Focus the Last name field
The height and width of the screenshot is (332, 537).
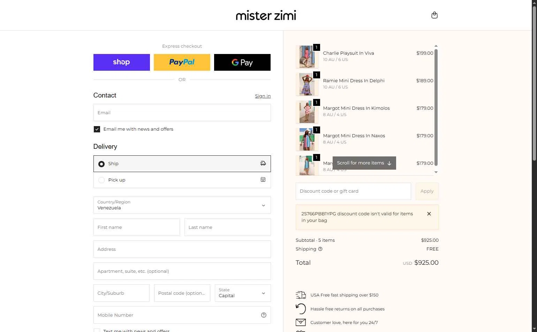click(x=228, y=227)
